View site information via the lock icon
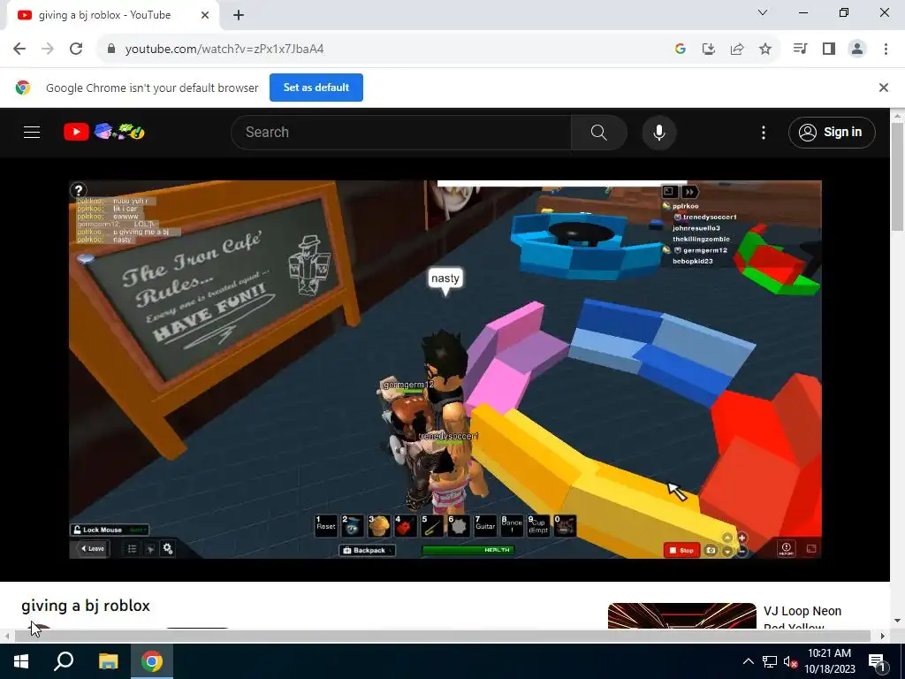 (111, 50)
